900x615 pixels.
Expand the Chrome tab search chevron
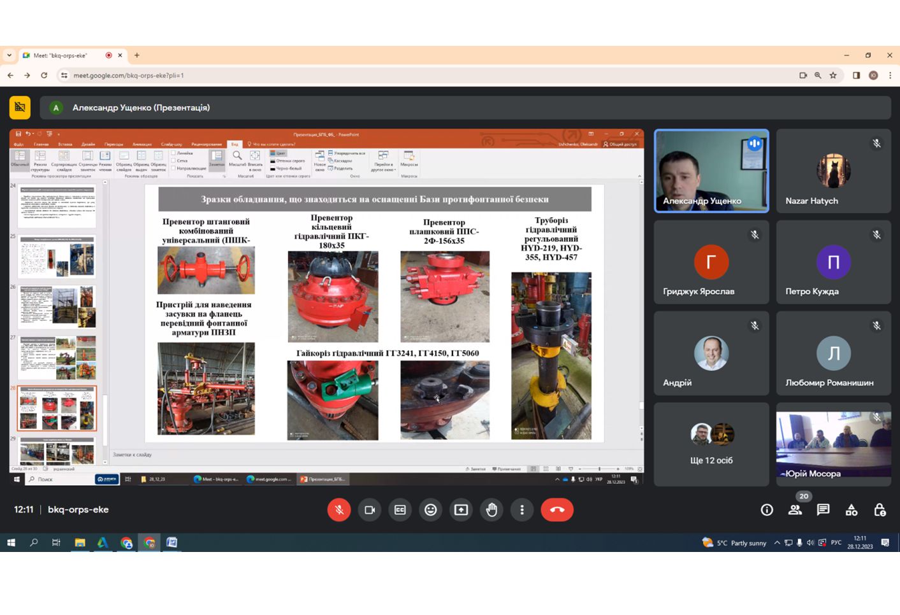point(9,55)
